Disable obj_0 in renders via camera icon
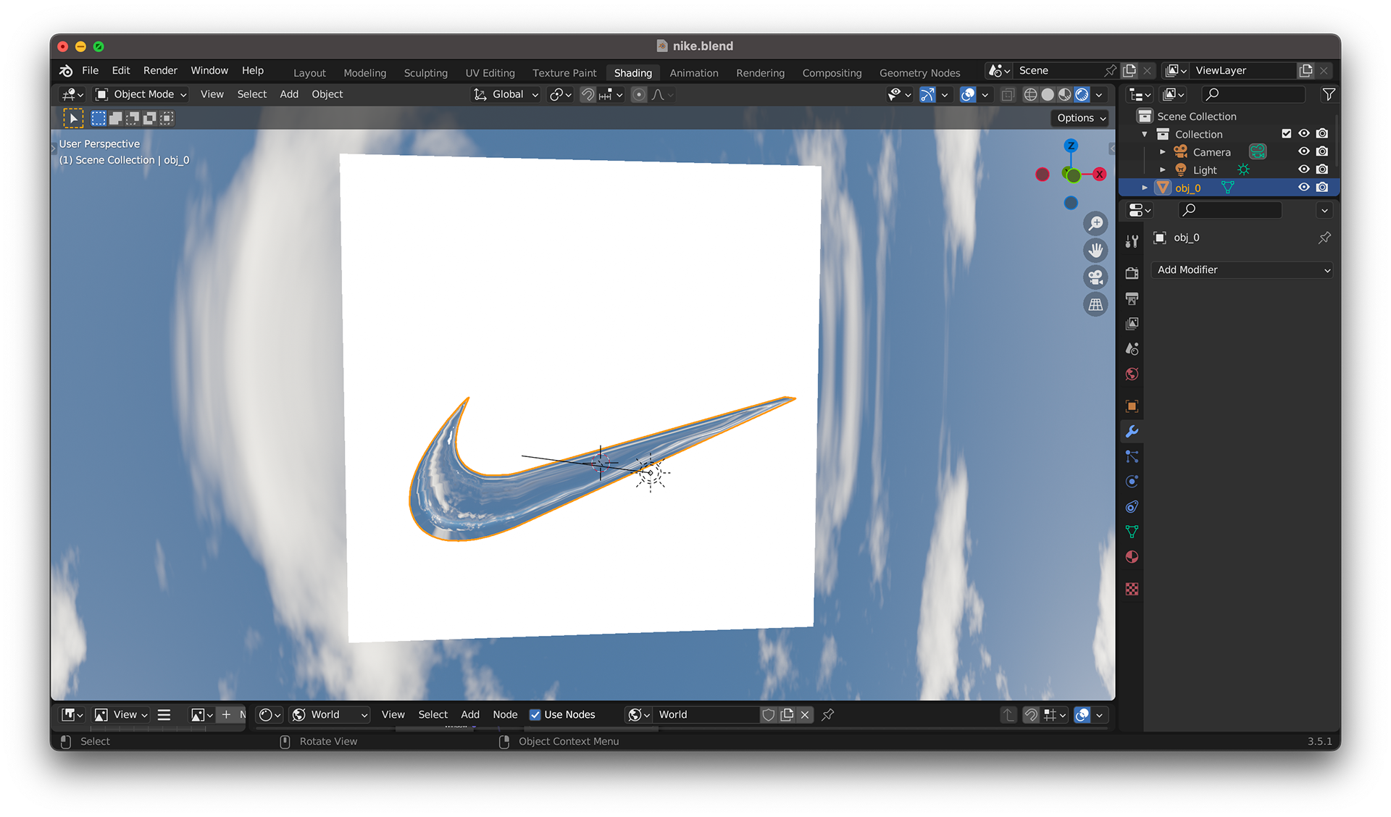The height and width of the screenshot is (817, 1391). click(1322, 188)
